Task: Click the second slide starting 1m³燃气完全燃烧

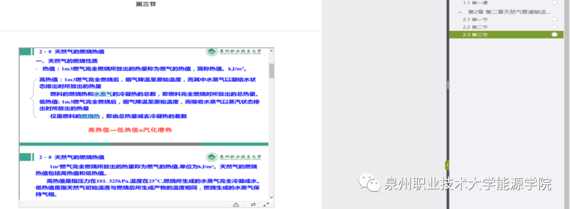Action: pyautogui.click(x=144, y=176)
